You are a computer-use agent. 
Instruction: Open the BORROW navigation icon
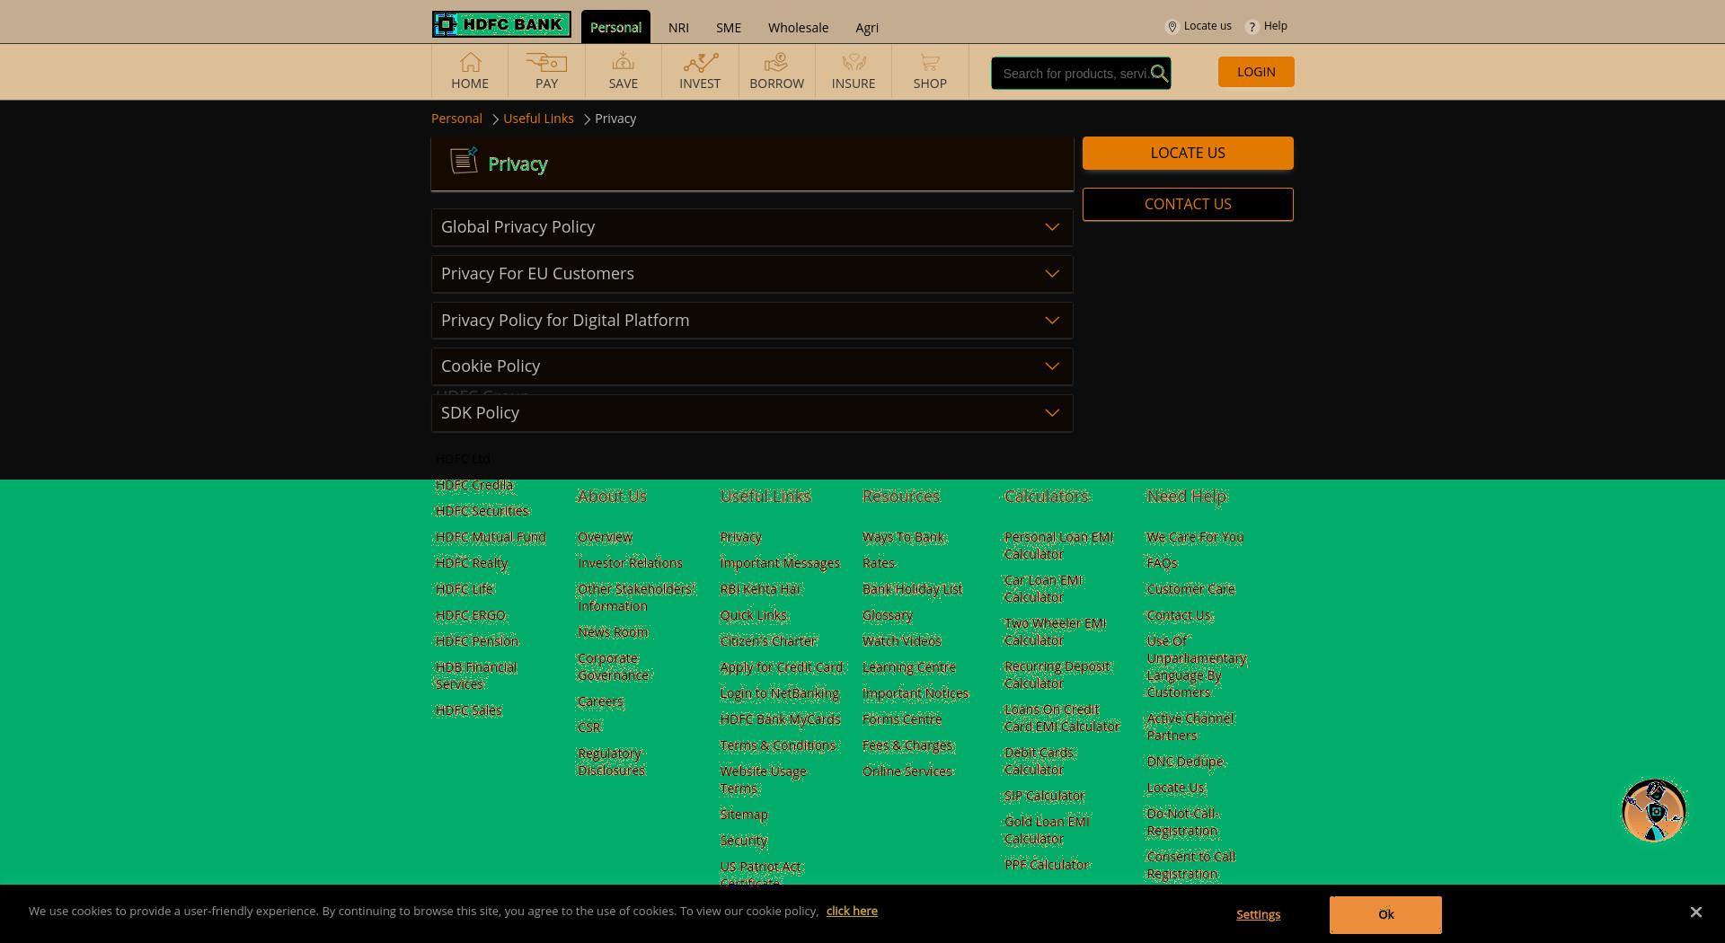pyautogui.click(x=776, y=62)
